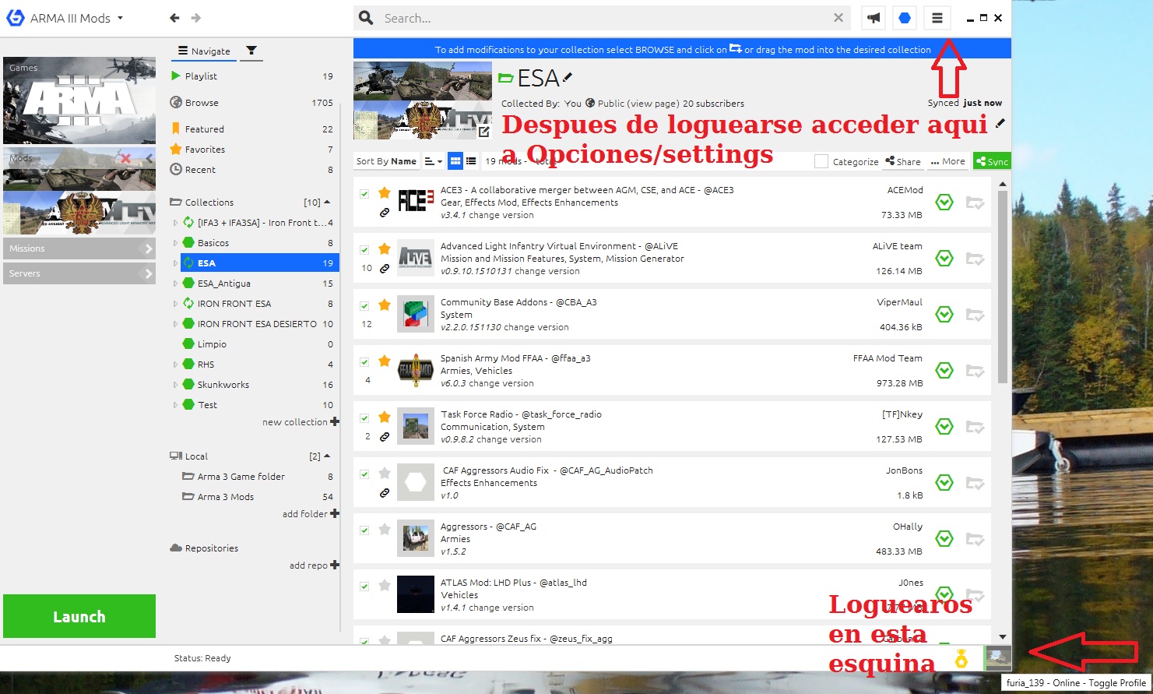Viewport: 1153px width, 694px height.
Task: Click the link icon on ACE3 row
Action: tap(385, 212)
